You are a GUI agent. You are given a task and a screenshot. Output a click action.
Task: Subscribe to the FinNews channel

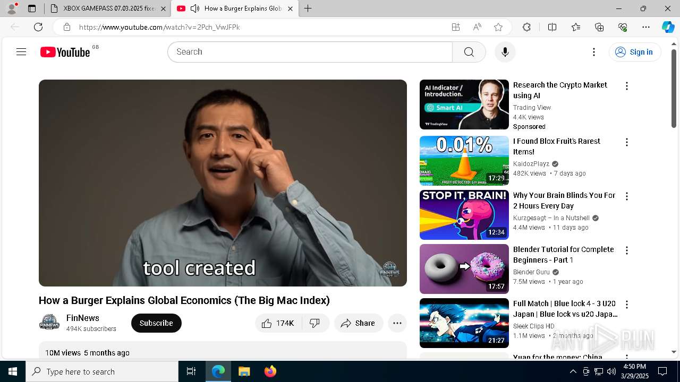(x=156, y=323)
